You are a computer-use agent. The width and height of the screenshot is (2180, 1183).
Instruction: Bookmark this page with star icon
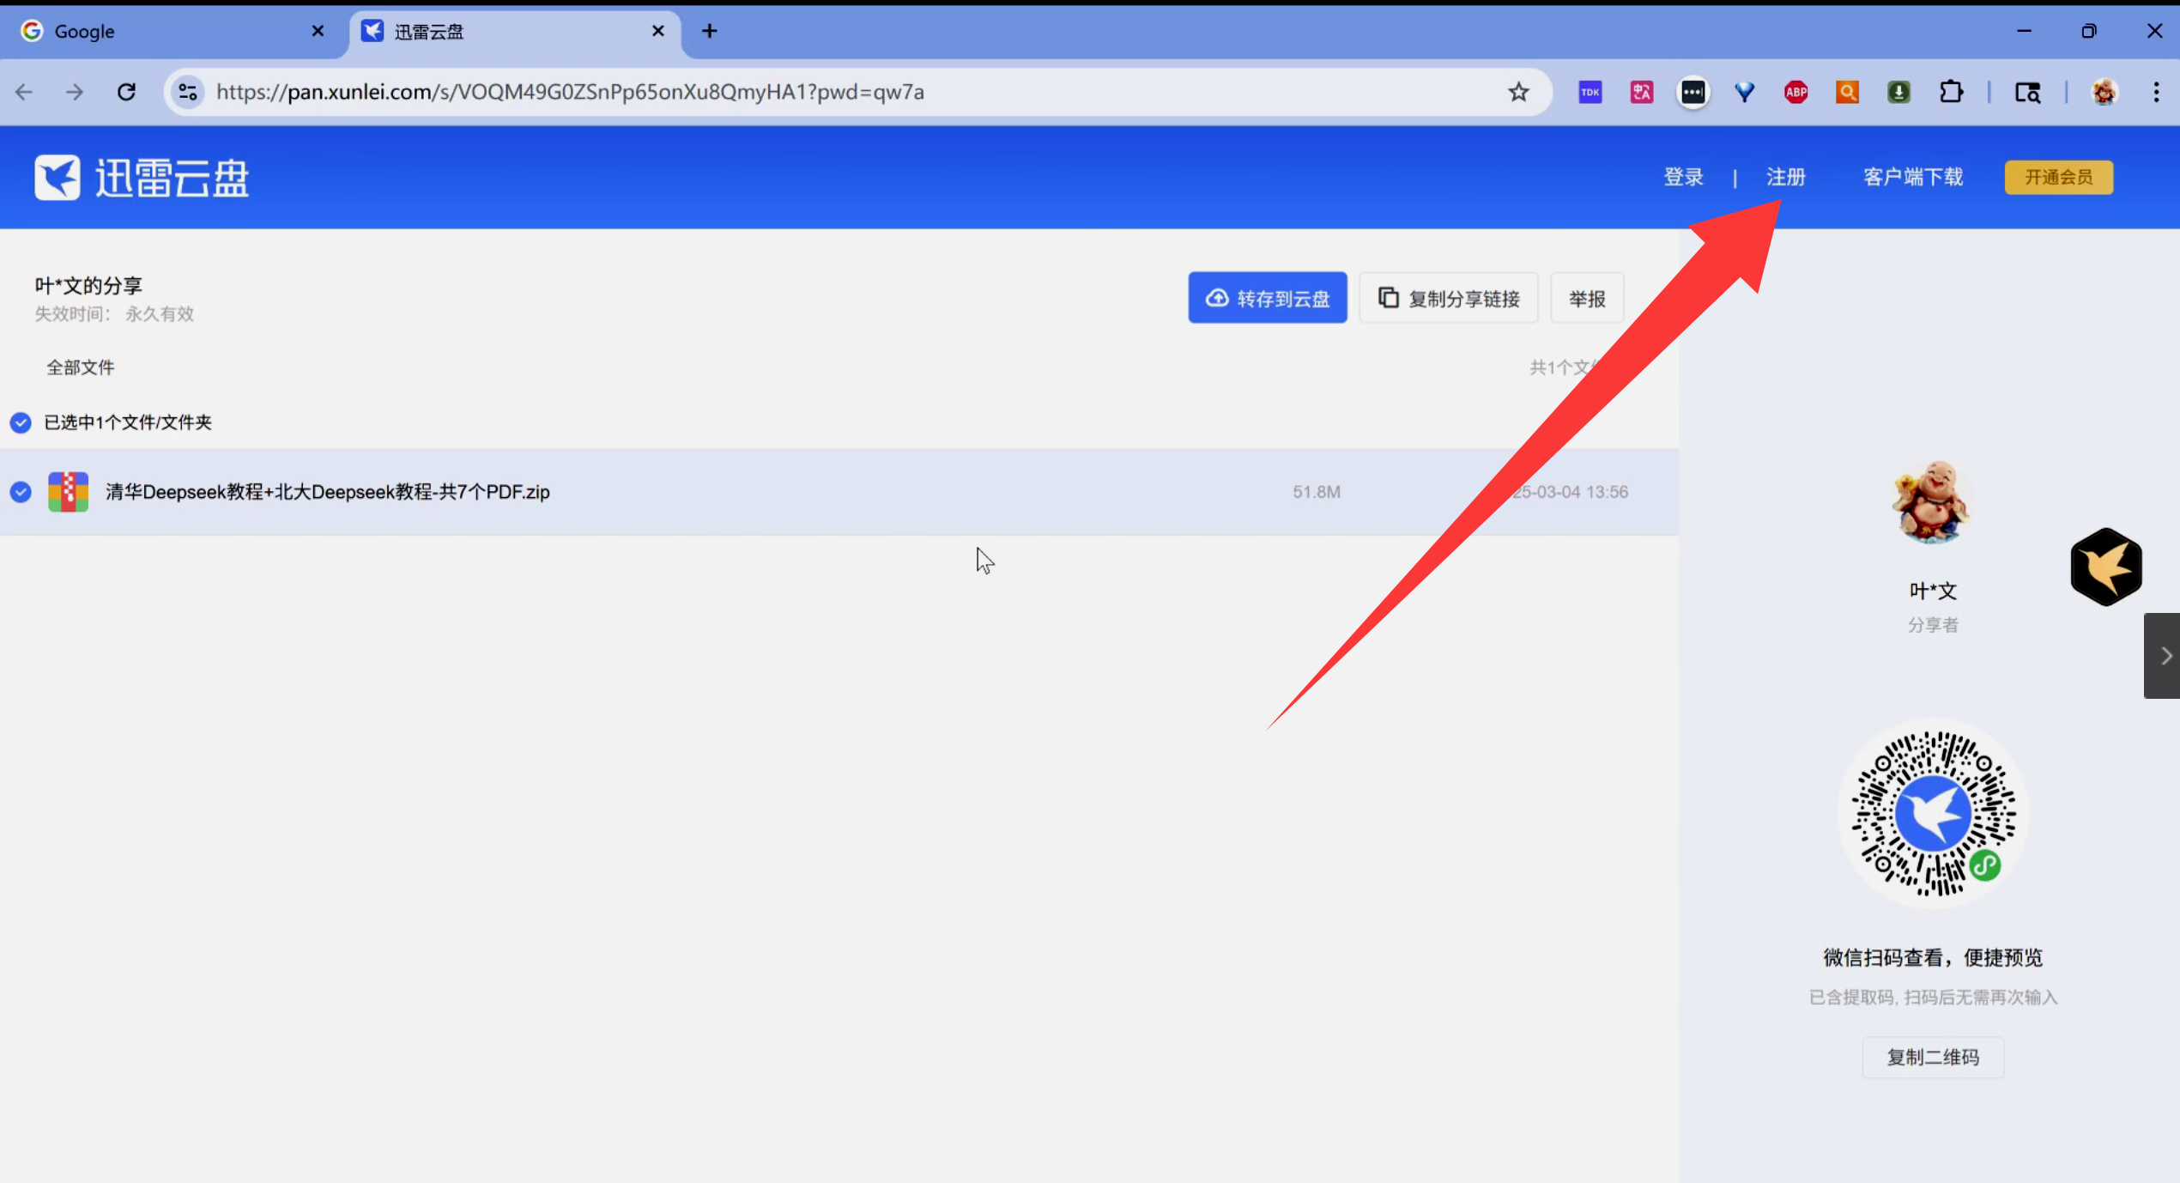1518,92
